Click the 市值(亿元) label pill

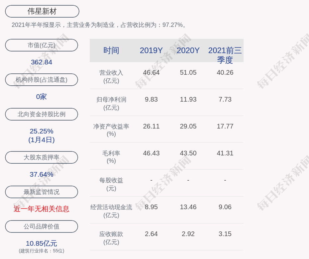point(42,45)
